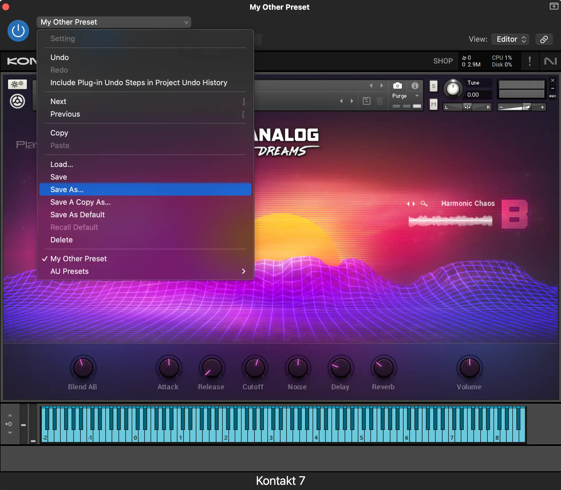This screenshot has width=561, height=490.
Task: Click the chain/link icon in top right
Action: pyautogui.click(x=544, y=39)
